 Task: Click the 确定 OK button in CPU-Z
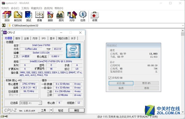[x=77, y=110]
